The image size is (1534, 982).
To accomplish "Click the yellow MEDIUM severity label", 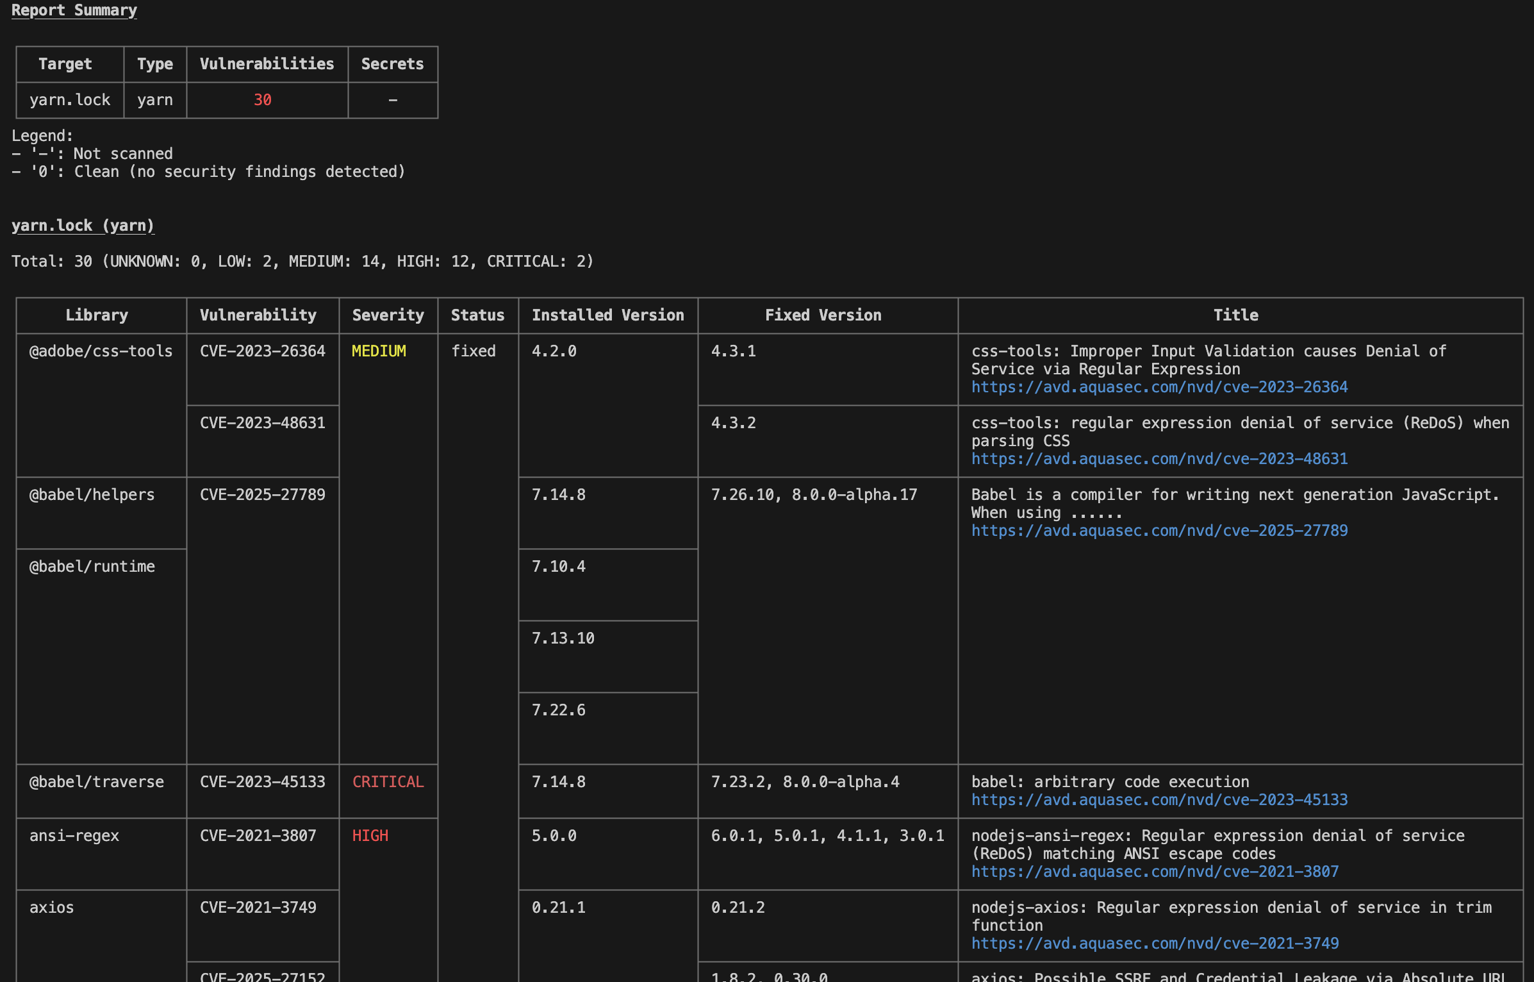I will pos(379,351).
